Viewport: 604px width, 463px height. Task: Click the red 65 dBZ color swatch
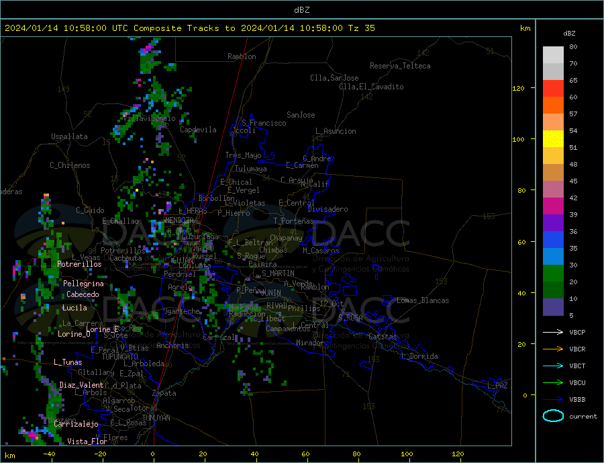pyautogui.click(x=553, y=88)
